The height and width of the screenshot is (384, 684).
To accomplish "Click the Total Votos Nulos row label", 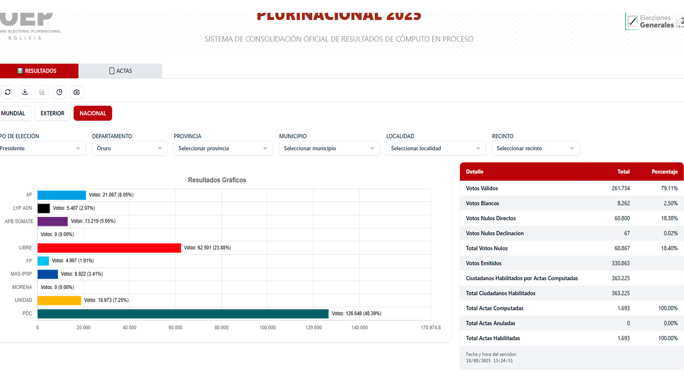I will (x=487, y=248).
